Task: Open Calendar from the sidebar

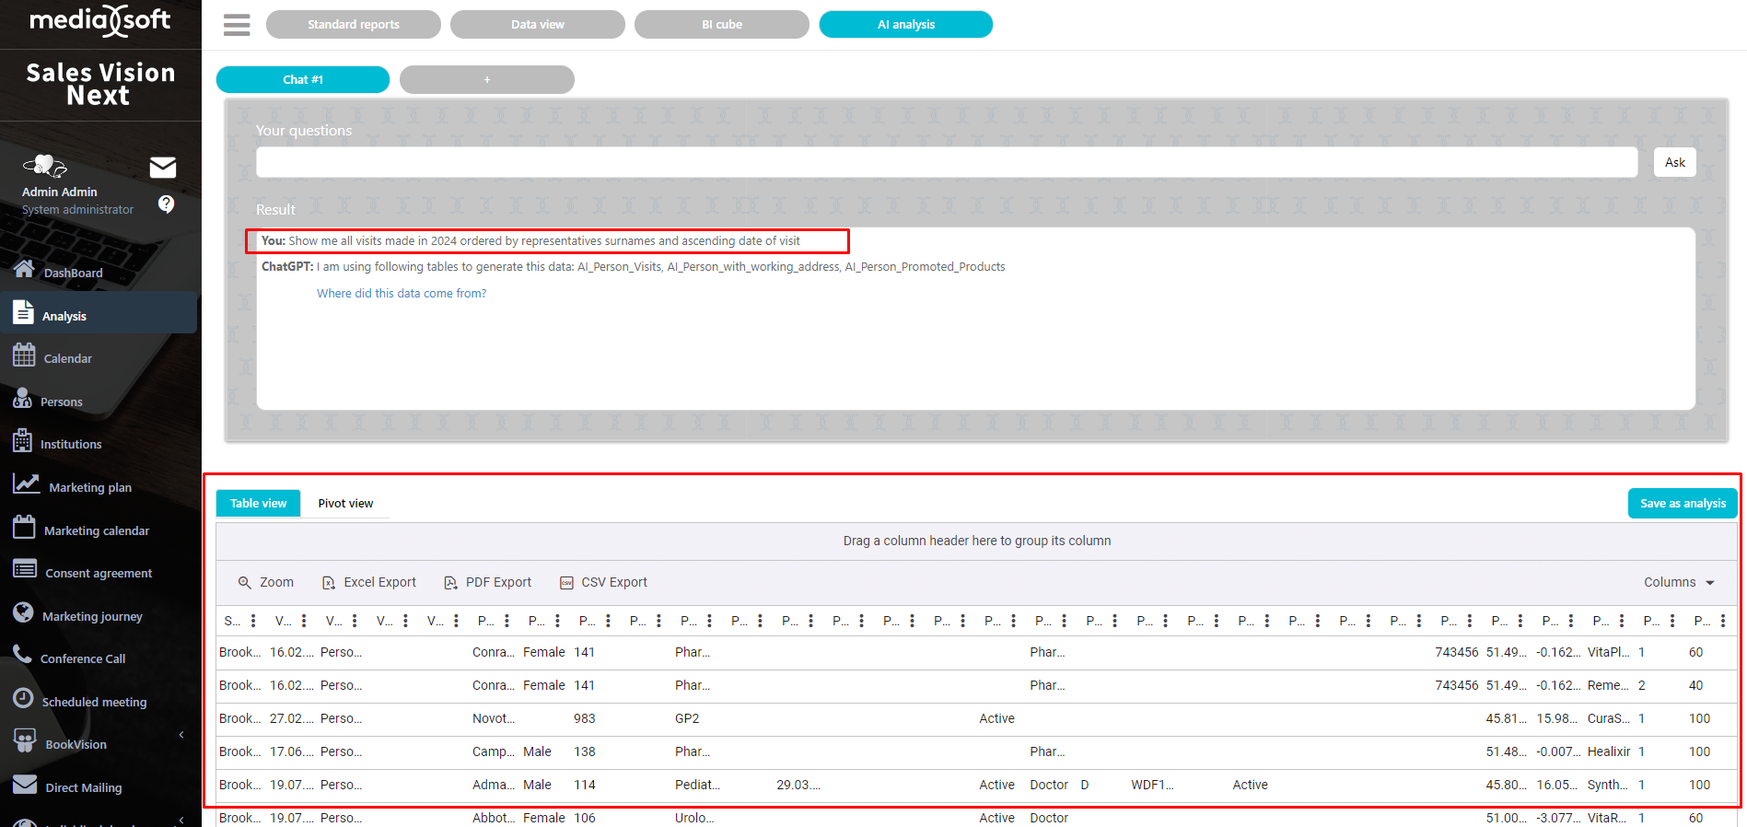Action: 67,358
